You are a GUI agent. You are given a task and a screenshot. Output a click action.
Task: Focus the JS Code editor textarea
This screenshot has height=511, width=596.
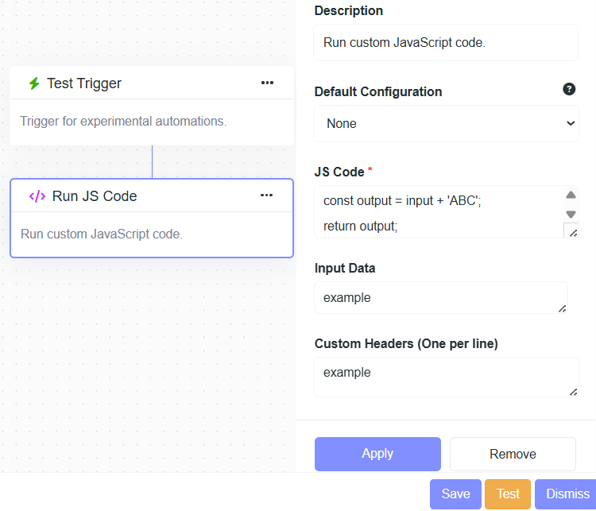click(x=437, y=212)
